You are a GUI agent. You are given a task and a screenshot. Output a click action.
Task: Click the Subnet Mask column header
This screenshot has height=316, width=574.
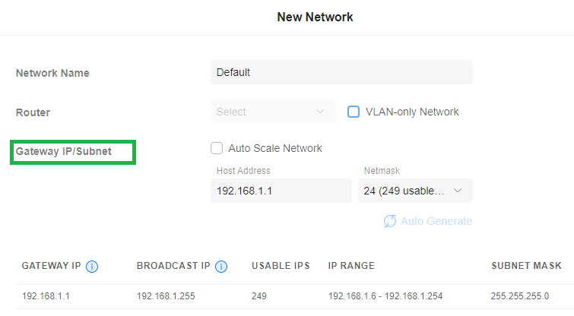[526, 266]
